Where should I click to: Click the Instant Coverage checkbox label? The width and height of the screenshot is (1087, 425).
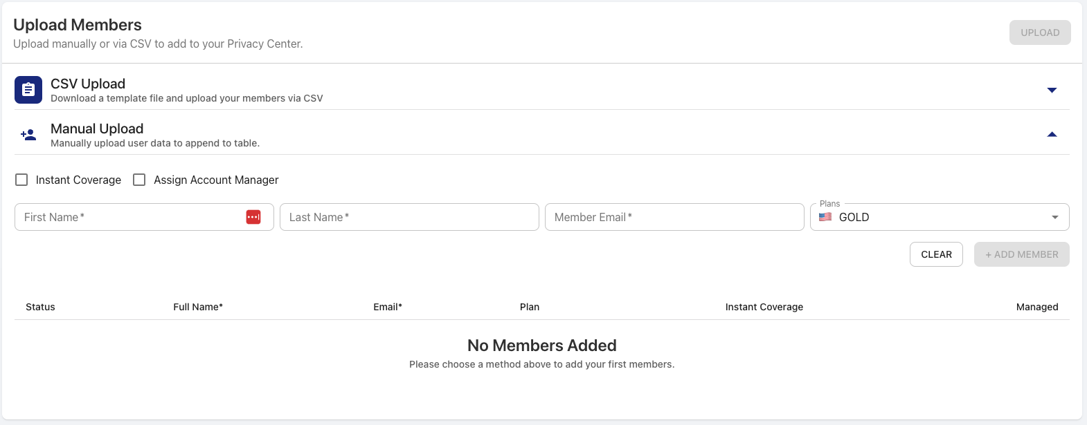[x=78, y=180]
